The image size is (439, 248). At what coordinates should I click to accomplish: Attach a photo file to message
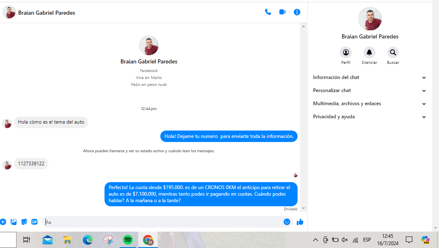pyautogui.click(x=14, y=222)
